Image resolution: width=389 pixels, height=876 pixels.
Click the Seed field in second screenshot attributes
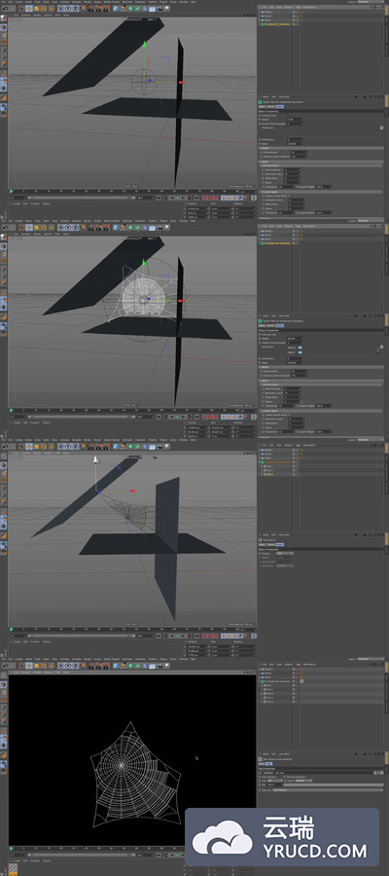[295, 362]
